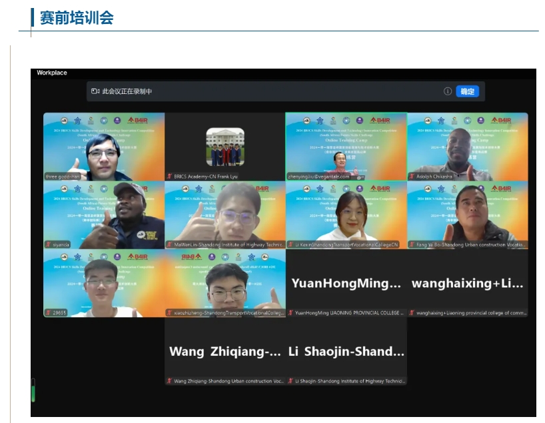
Task: Click the 赛前培训会 section heading
Action: pos(77,18)
